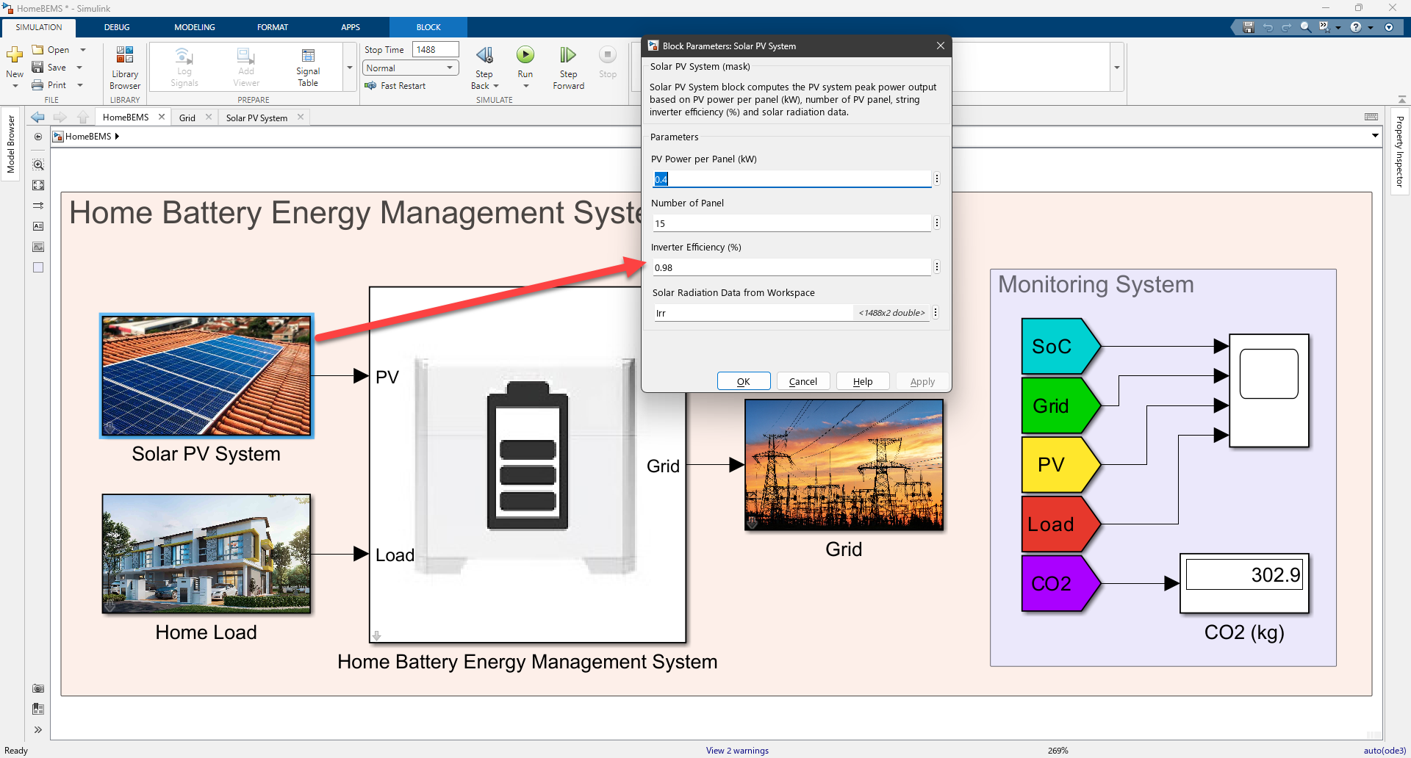Click the Fit to View icon in the left palette
The image size is (1411, 758).
pyautogui.click(x=38, y=185)
